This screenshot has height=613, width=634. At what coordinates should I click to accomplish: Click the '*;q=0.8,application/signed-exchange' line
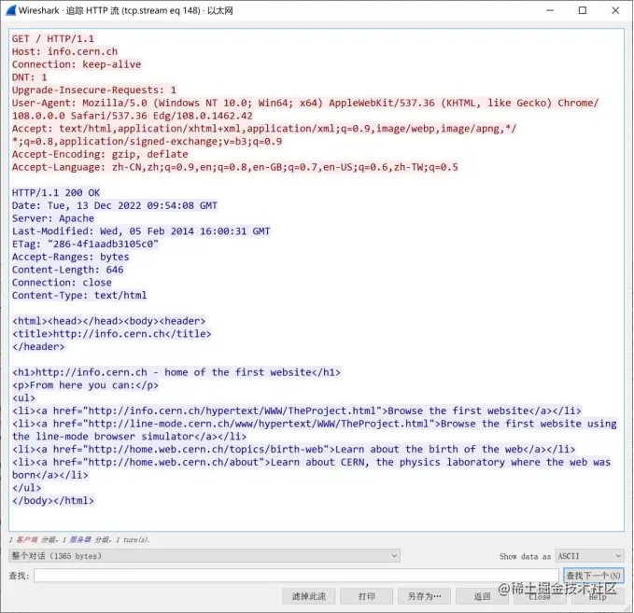tap(148, 142)
